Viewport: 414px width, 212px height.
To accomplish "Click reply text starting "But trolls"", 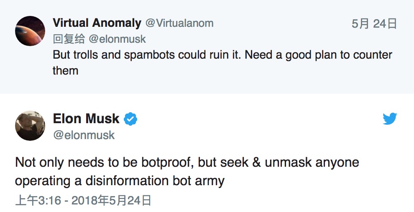I will (222, 55).
